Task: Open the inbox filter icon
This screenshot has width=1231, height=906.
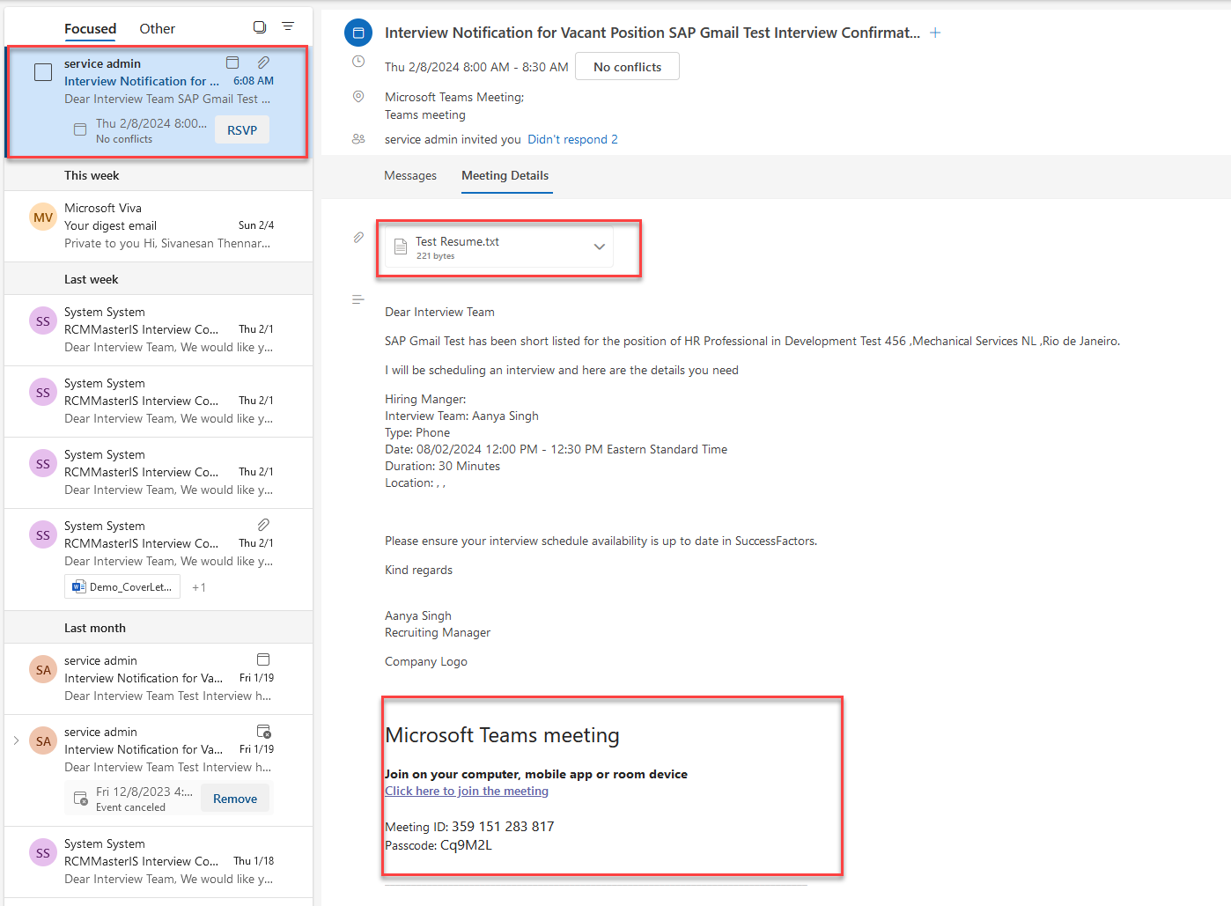Action: click(288, 26)
